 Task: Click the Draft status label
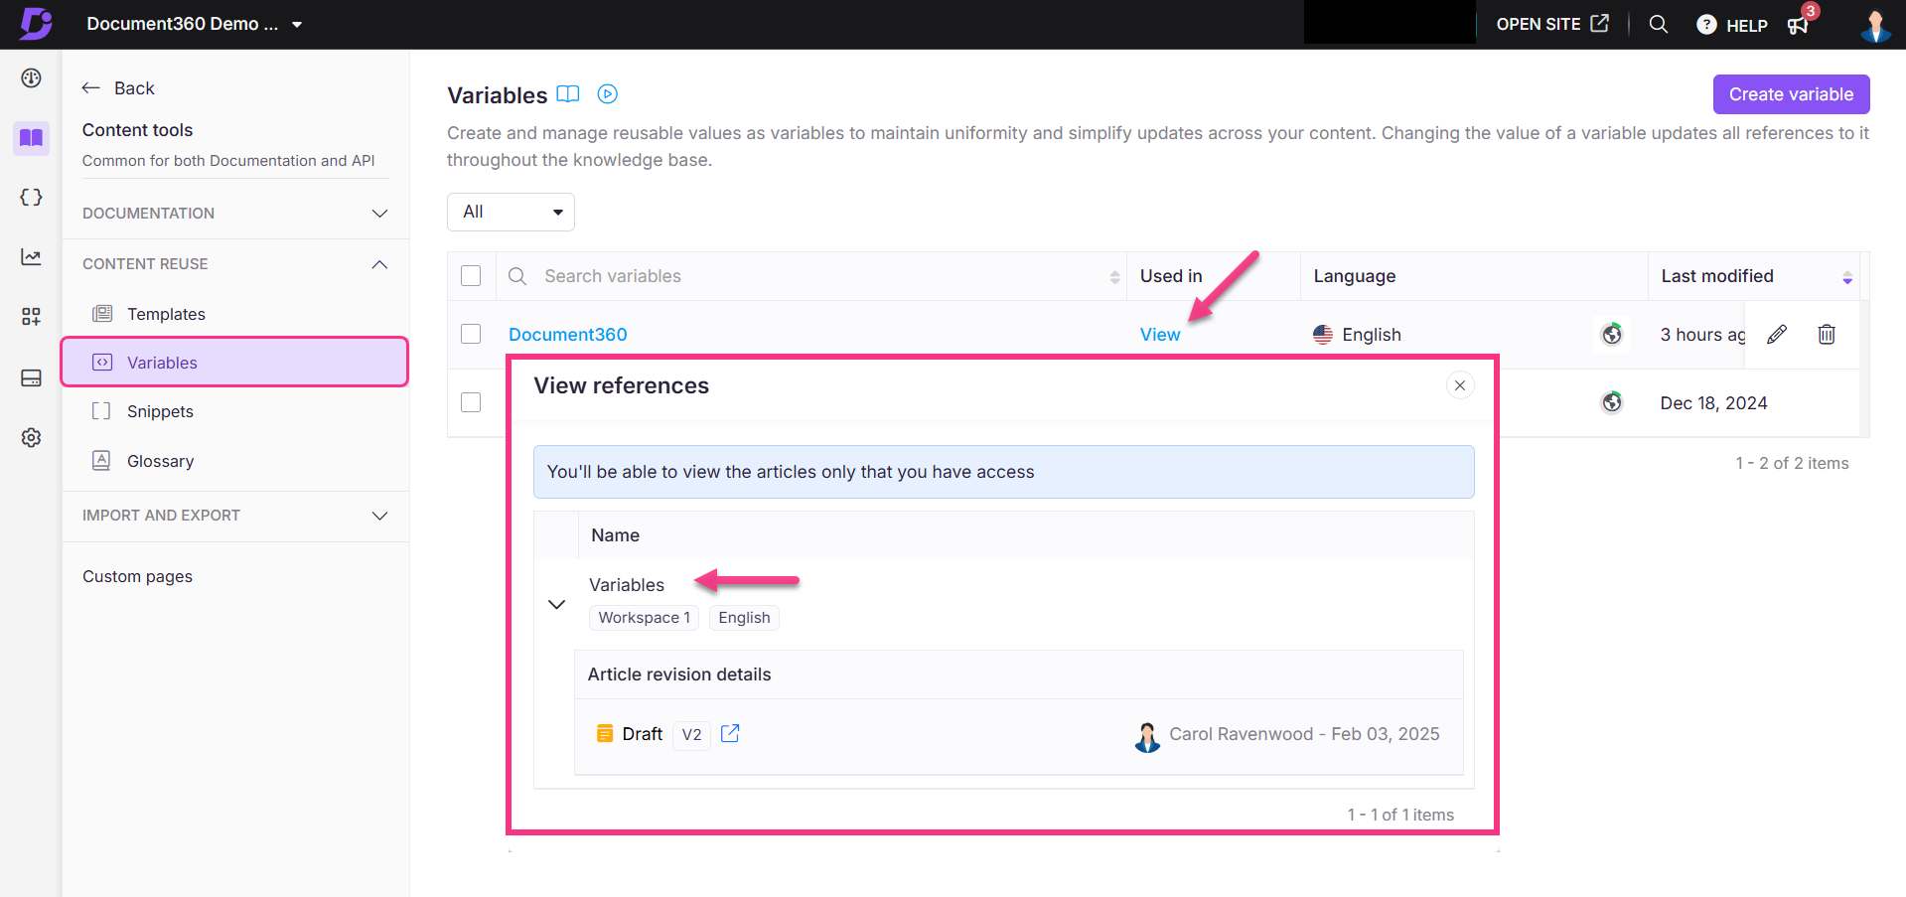click(x=642, y=734)
